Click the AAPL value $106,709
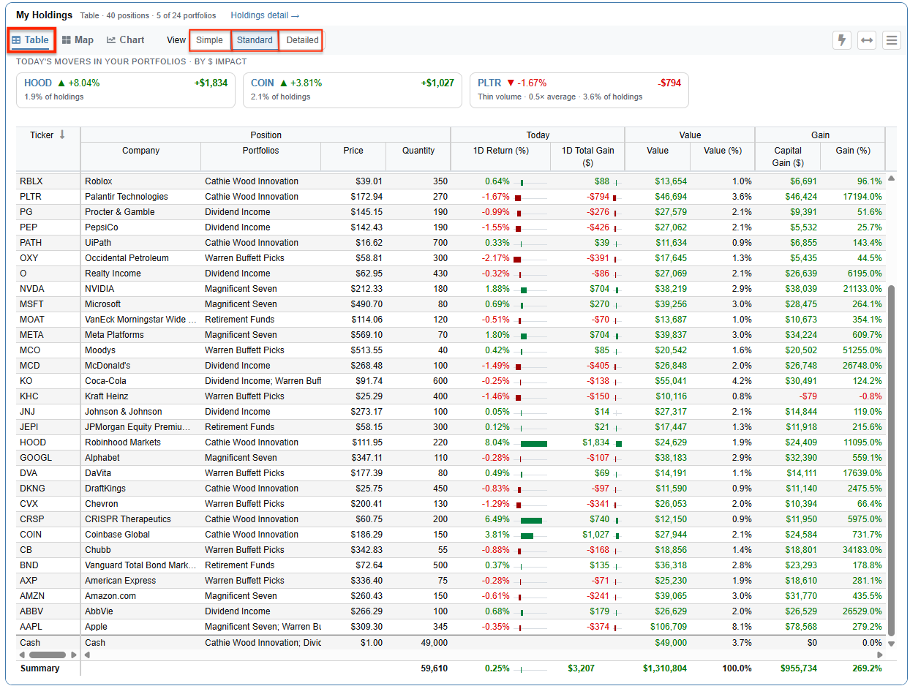This screenshot has width=910, height=686. coord(669,627)
